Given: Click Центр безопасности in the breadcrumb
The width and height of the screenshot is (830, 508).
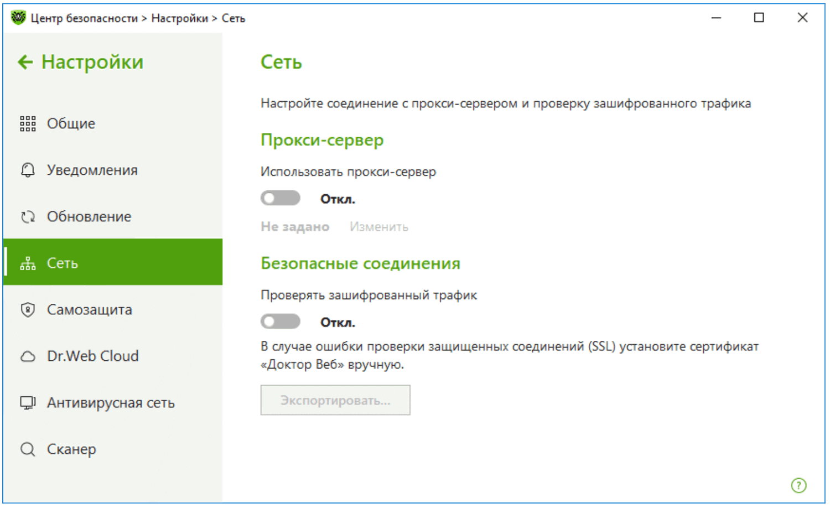Looking at the screenshot, I should [84, 18].
